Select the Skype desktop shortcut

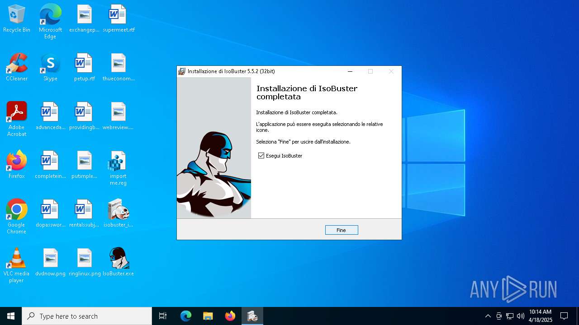(x=50, y=68)
